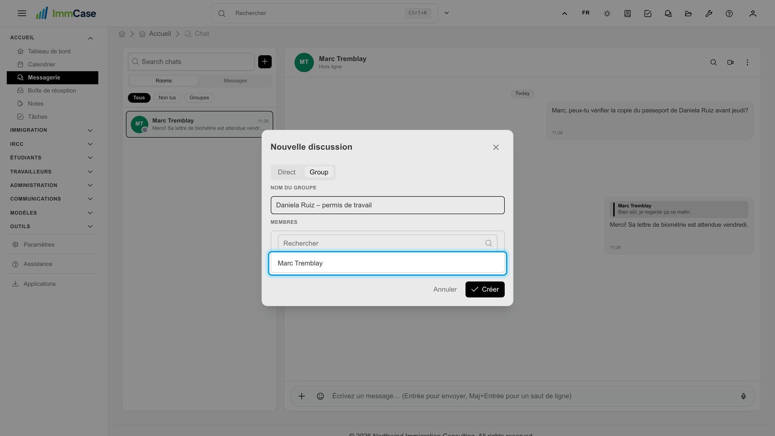Click the members Rechercher field

click(387, 243)
